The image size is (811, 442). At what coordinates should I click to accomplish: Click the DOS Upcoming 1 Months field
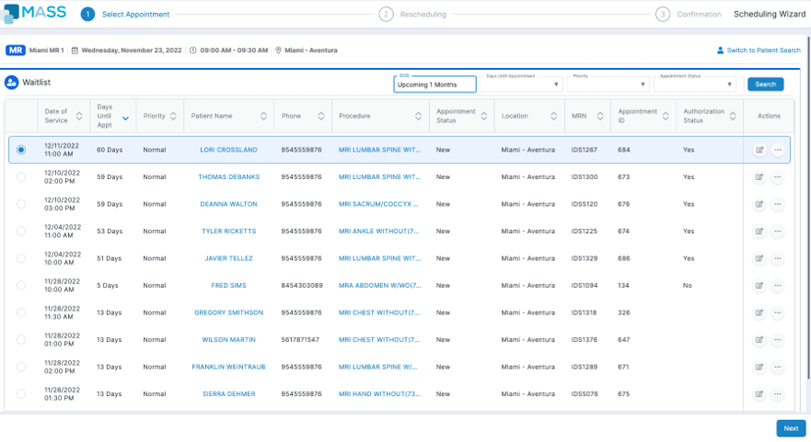tap(434, 85)
